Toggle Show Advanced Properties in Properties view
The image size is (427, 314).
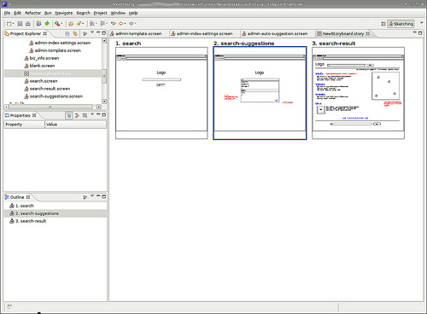click(77, 115)
